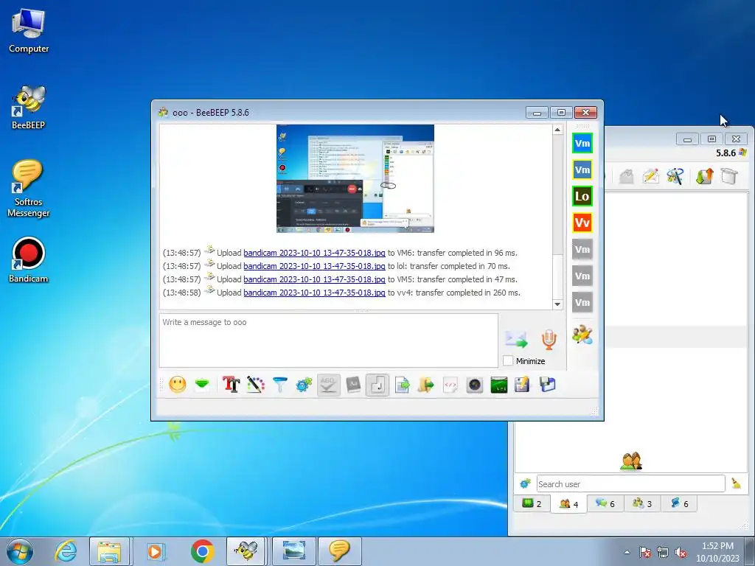Click the 'Write a message to ooo' field
The image size is (755, 566).
[x=328, y=340]
